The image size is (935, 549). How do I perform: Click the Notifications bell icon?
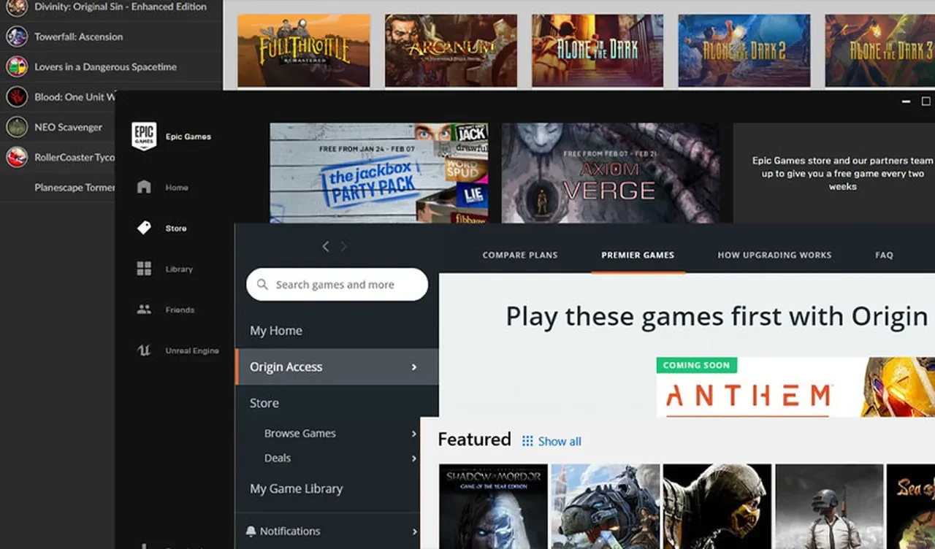tap(251, 531)
